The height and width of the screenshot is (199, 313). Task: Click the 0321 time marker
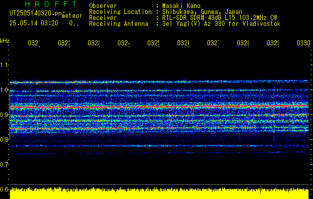point(34,43)
